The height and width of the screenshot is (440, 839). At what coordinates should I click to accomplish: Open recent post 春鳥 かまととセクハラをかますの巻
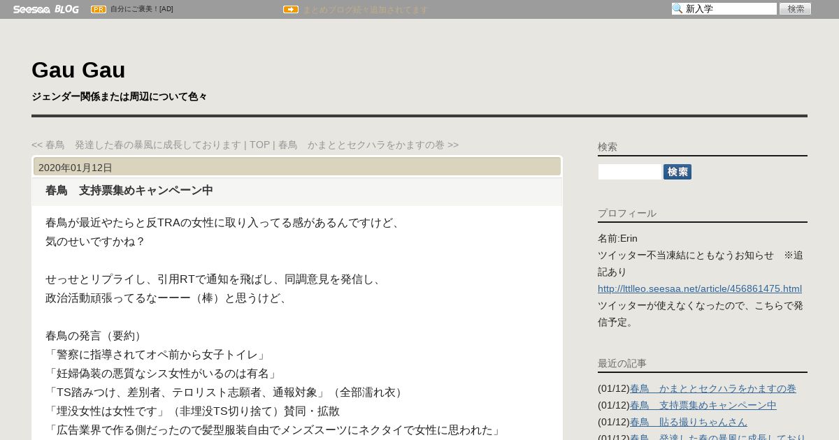coord(713,388)
